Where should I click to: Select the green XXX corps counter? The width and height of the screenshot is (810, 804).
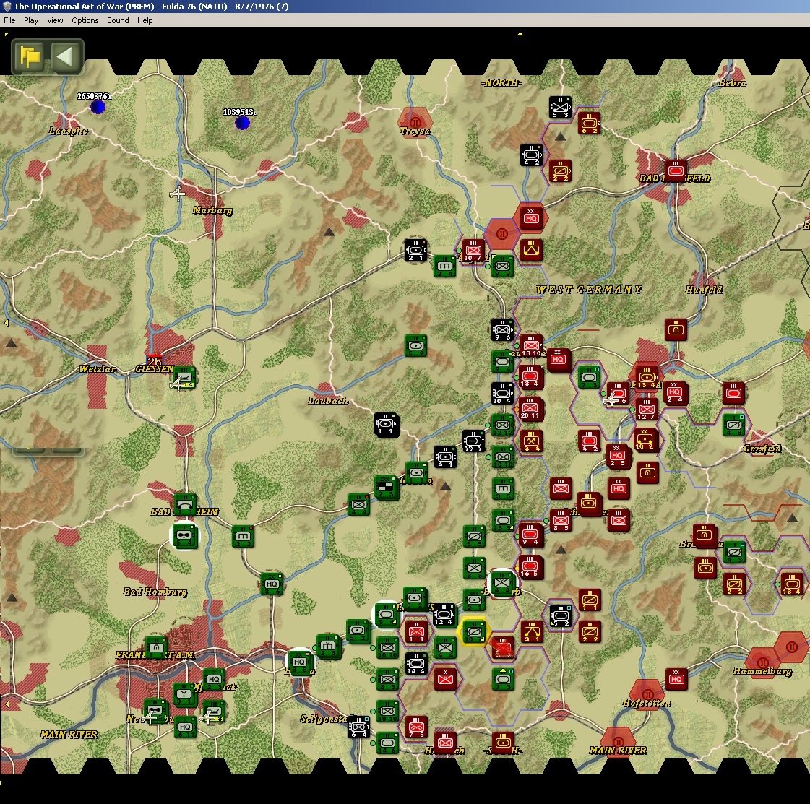386,488
